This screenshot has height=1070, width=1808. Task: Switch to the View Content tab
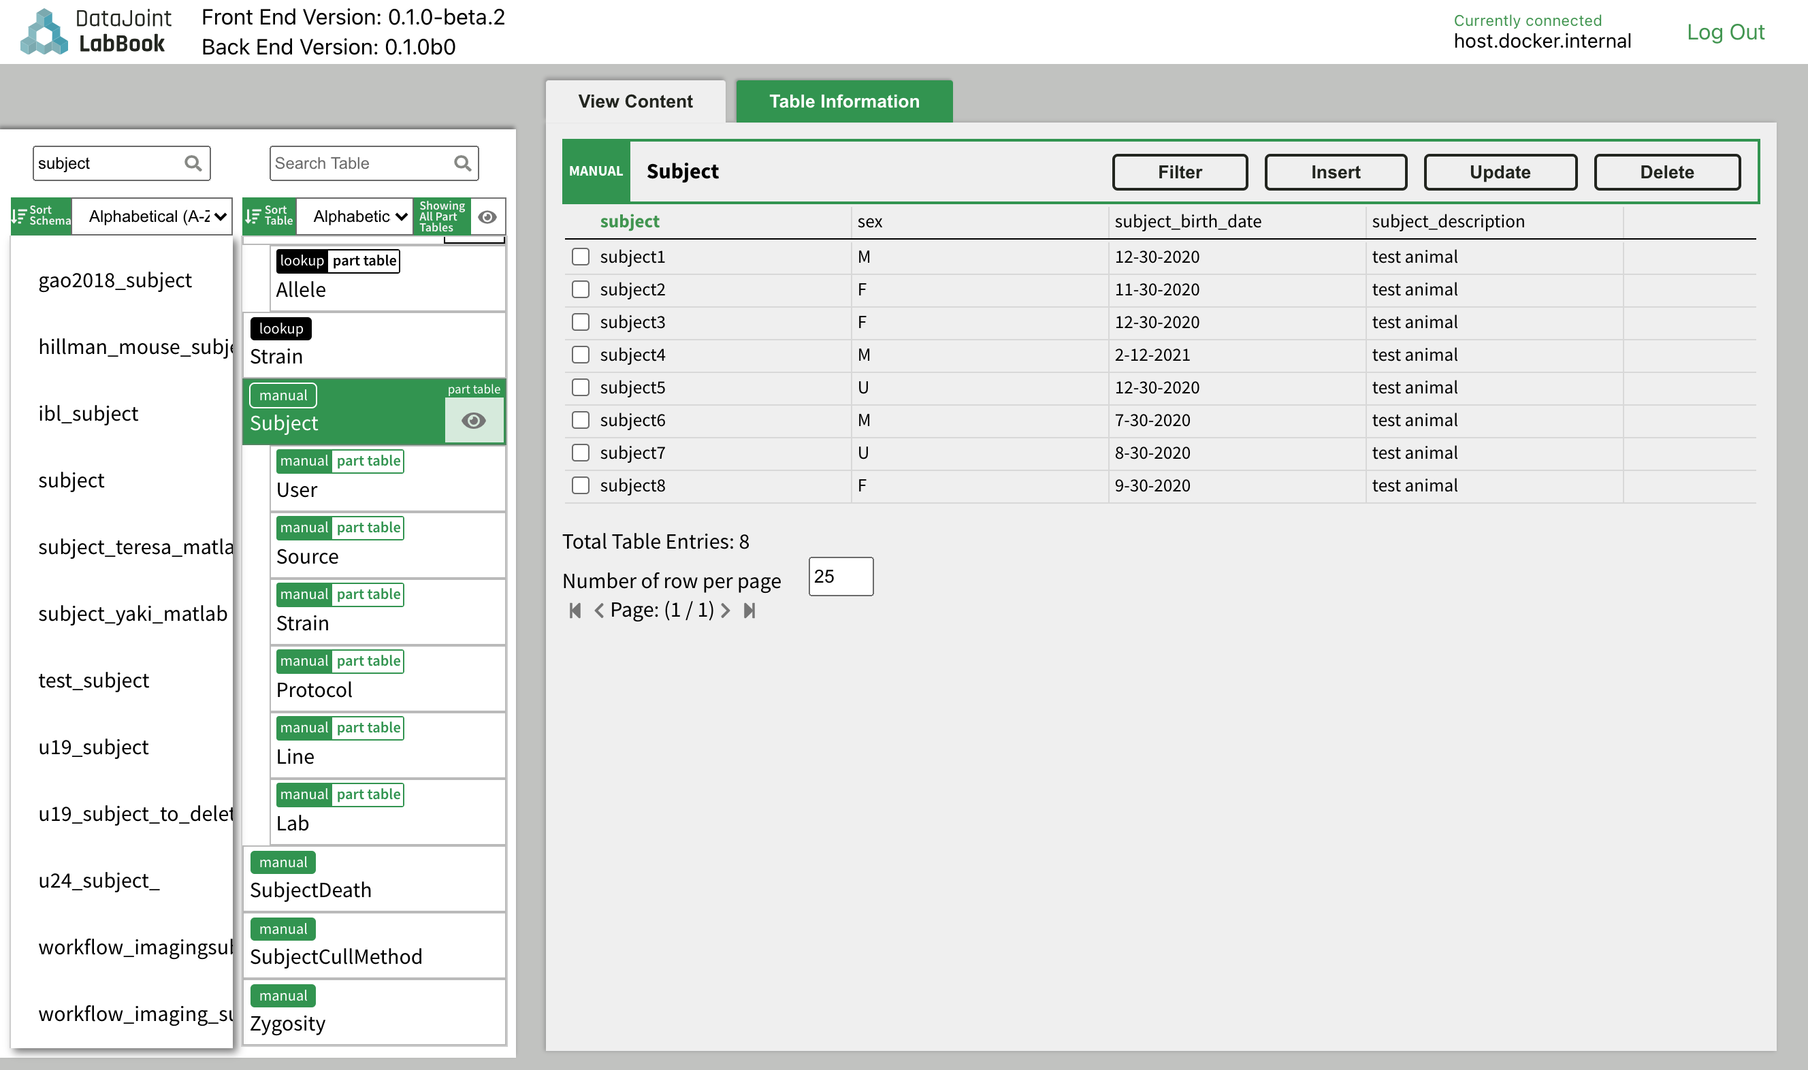[x=635, y=101]
